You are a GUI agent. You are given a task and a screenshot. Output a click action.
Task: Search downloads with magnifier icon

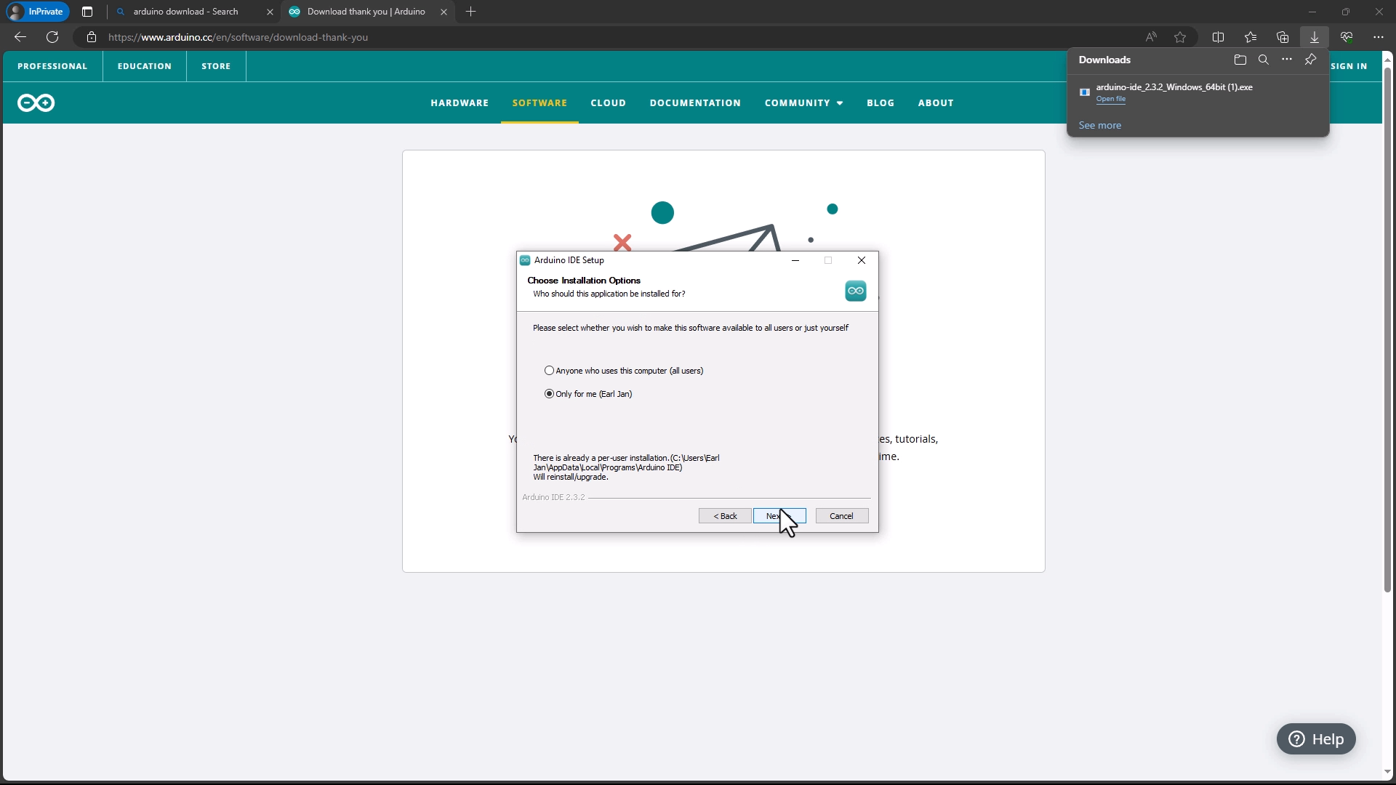click(x=1264, y=60)
